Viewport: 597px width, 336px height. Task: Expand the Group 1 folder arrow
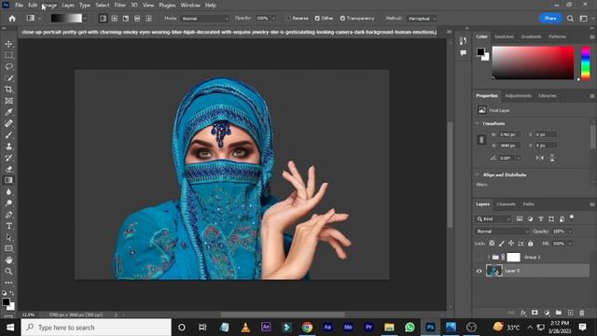point(489,258)
